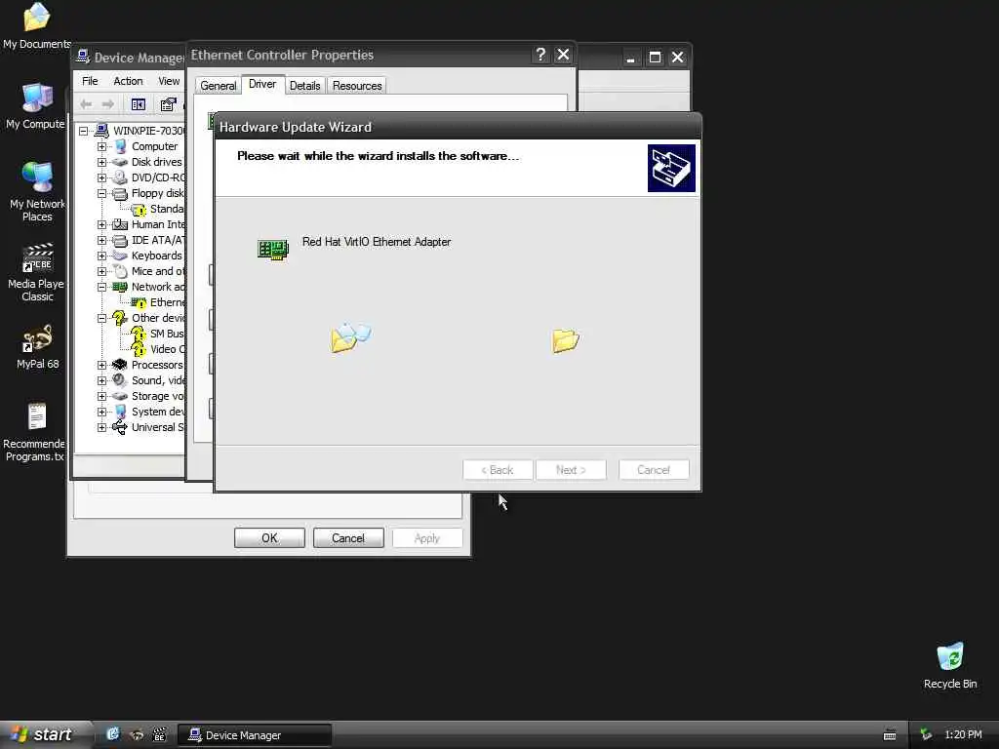Viewport: 999px width, 749px height.
Task: Click Device Manager back arrow toolbar icon
Action: coord(86,103)
